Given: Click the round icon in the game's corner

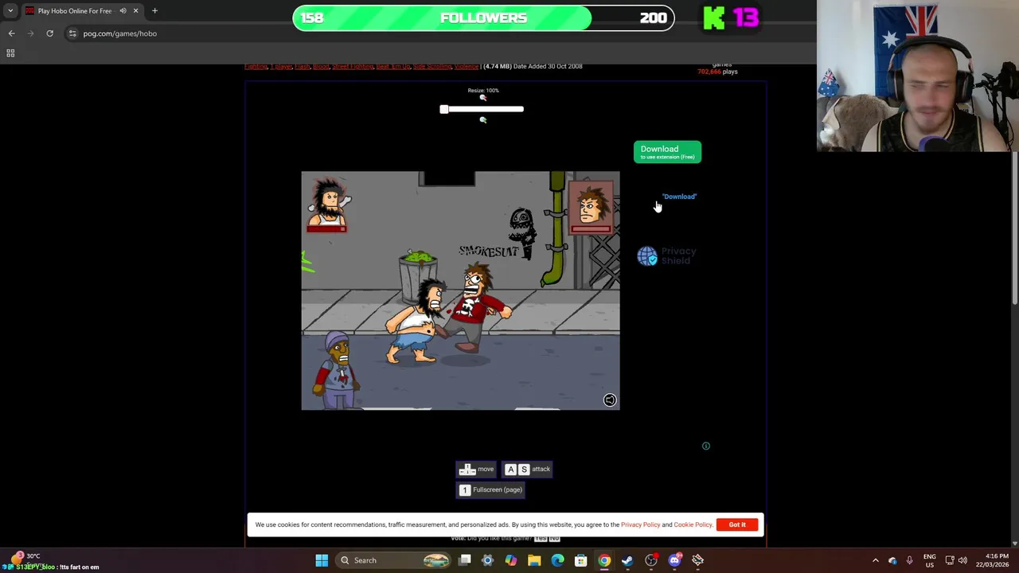Looking at the screenshot, I should (610, 400).
